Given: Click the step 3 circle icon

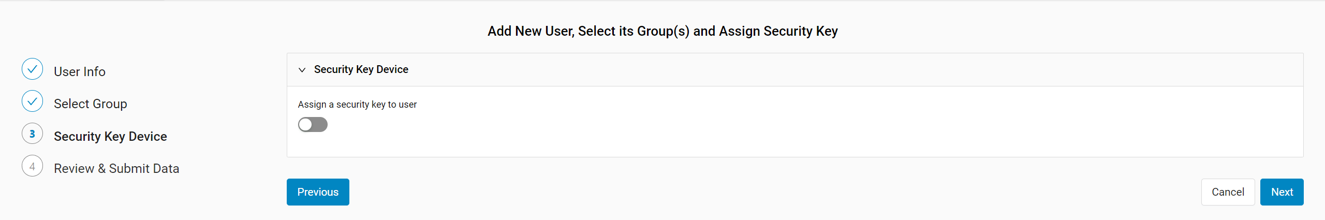Looking at the screenshot, I should pyautogui.click(x=32, y=134).
